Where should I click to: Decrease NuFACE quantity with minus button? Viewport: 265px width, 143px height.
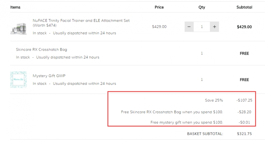[x=189, y=27]
